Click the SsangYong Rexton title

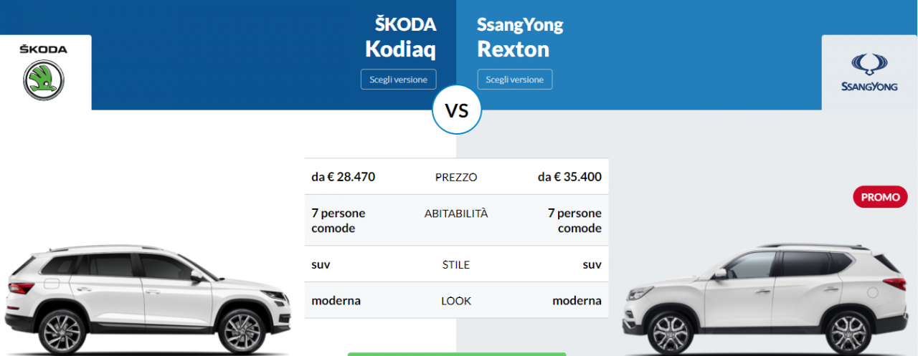pyautogui.click(x=520, y=37)
